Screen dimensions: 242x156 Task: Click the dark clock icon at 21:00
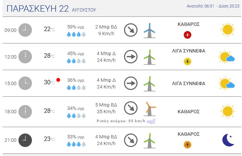pos(25,140)
